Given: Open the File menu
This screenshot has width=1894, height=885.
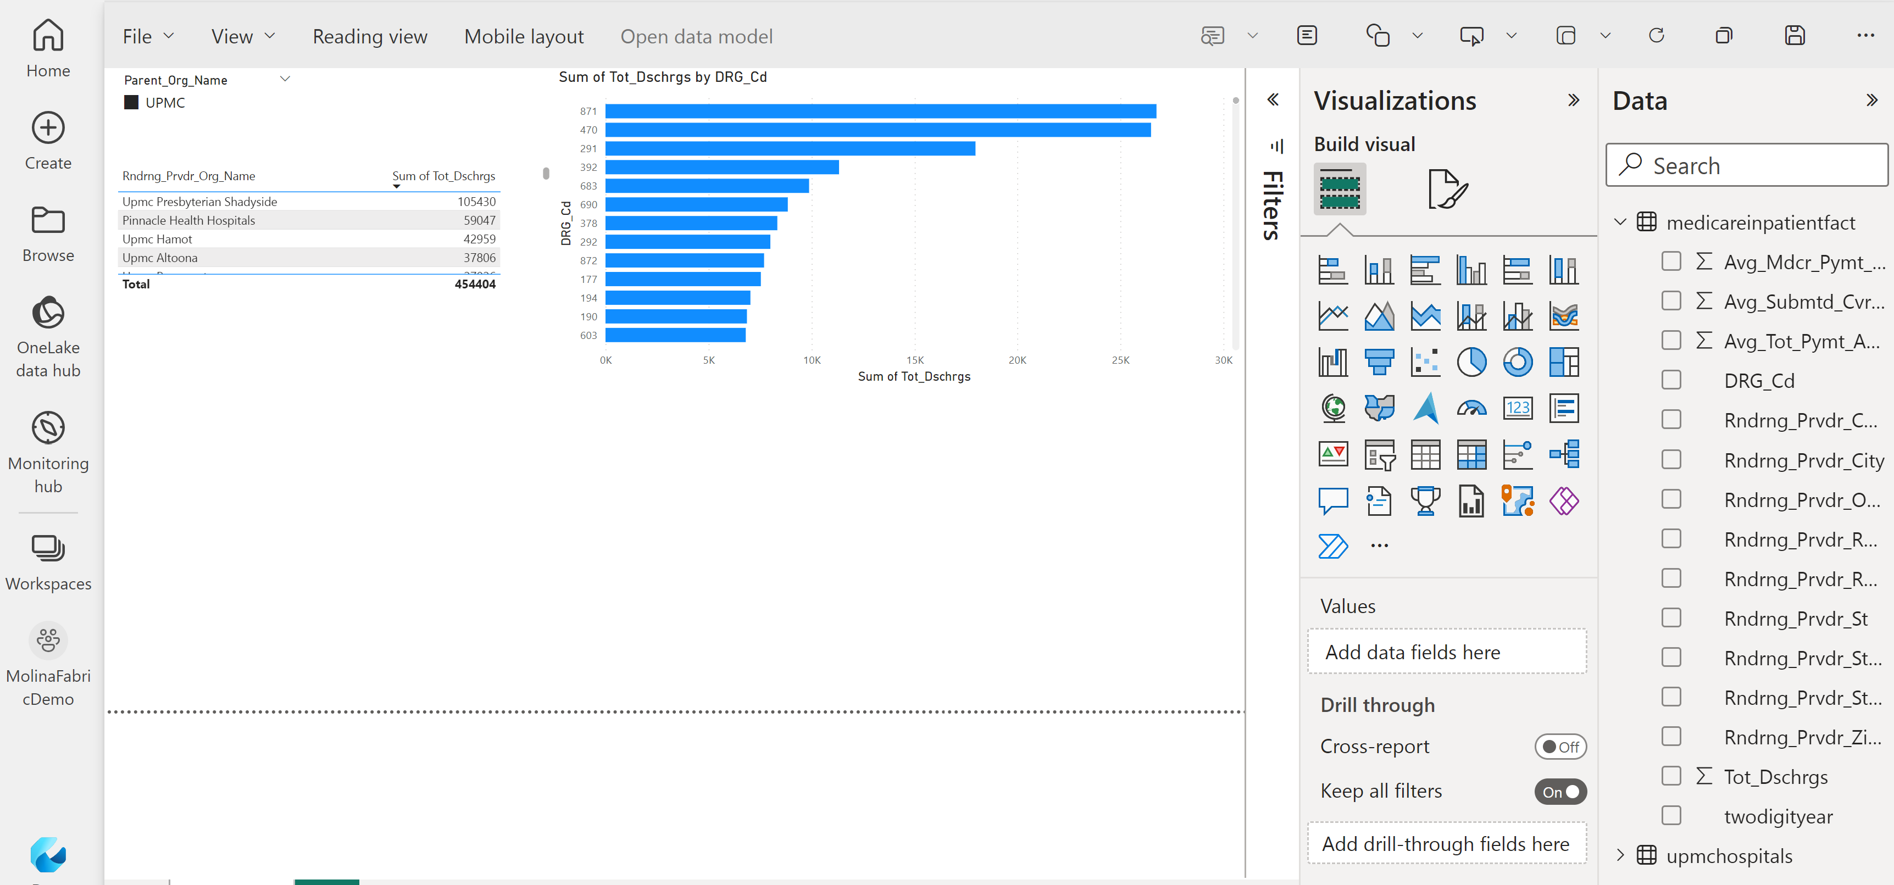Looking at the screenshot, I should click(148, 36).
